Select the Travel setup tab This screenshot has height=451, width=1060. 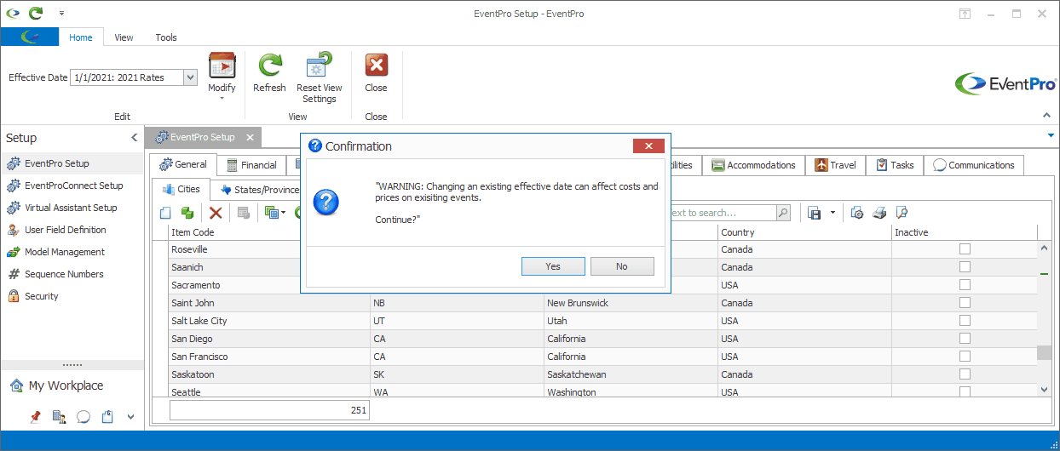pyautogui.click(x=835, y=165)
